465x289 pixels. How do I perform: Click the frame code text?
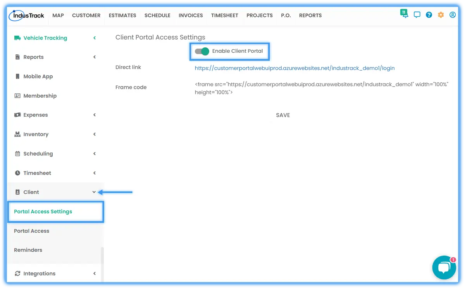pyautogui.click(x=322, y=88)
